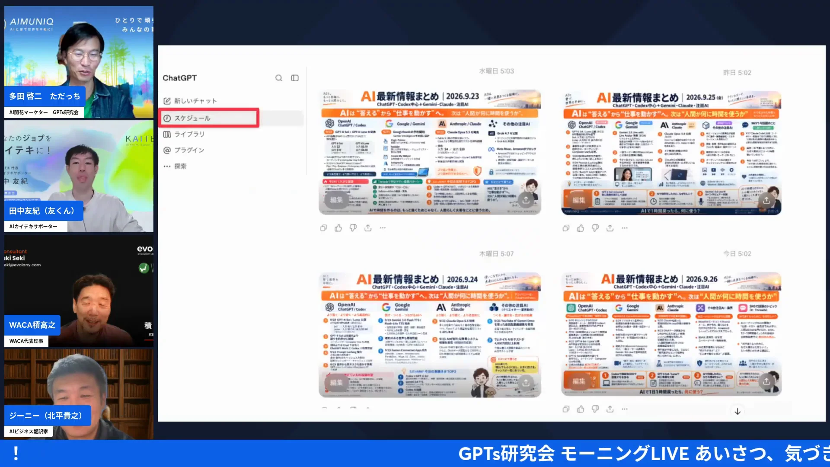Viewport: 830px width, 467px height.
Task: Open the 探索 menu item
Action: tap(175, 166)
